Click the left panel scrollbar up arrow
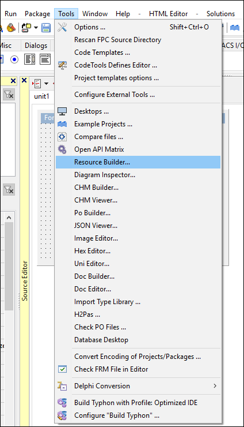The height and width of the screenshot is (427, 244). [x=9, y=218]
